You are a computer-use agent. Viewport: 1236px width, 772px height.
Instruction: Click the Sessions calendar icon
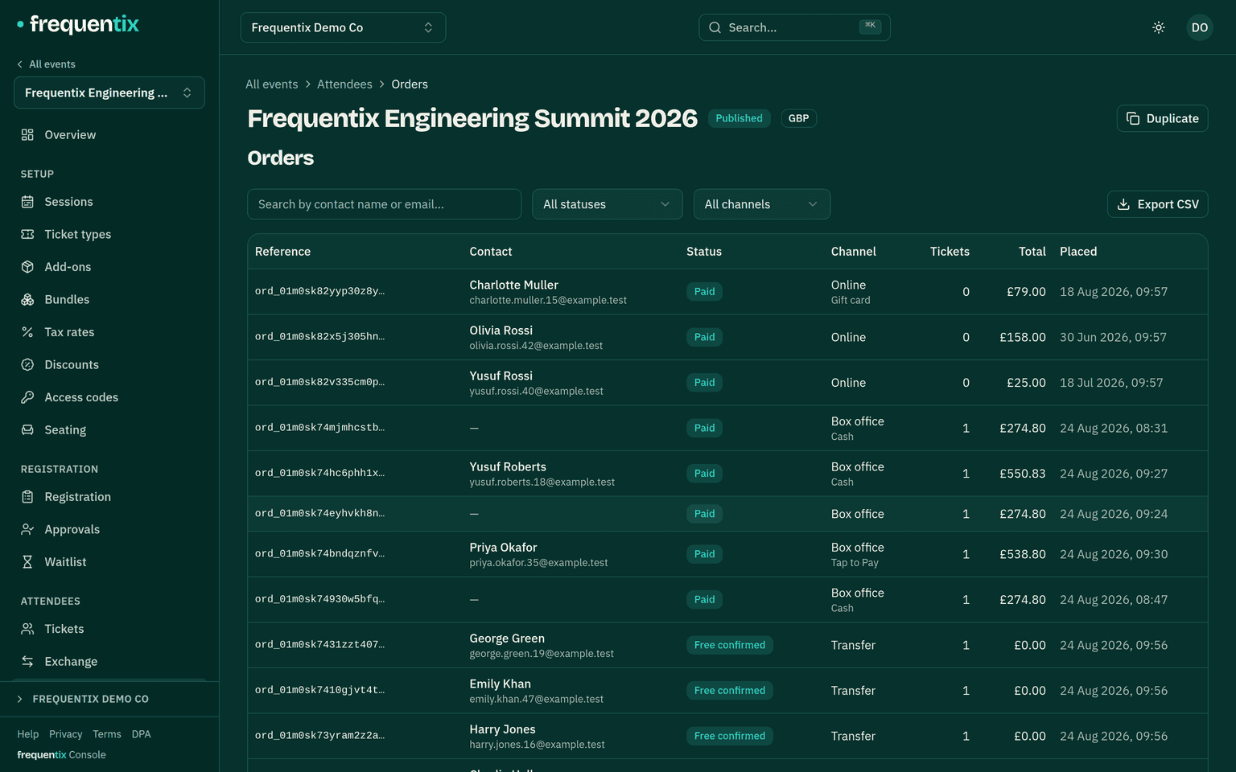[x=27, y=202]
